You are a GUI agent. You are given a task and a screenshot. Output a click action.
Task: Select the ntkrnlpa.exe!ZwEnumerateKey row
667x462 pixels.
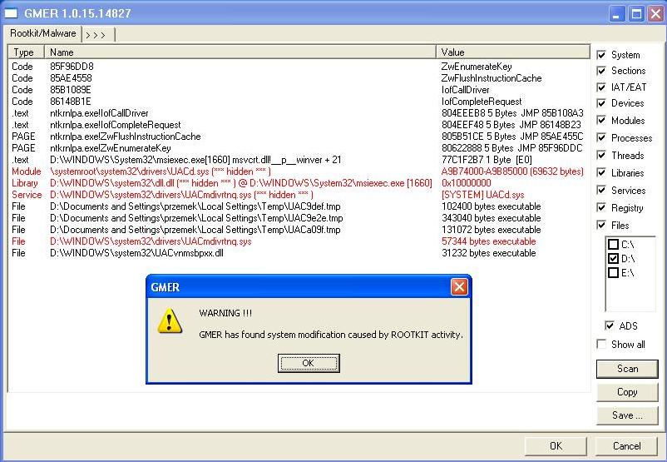click(299, 148)
